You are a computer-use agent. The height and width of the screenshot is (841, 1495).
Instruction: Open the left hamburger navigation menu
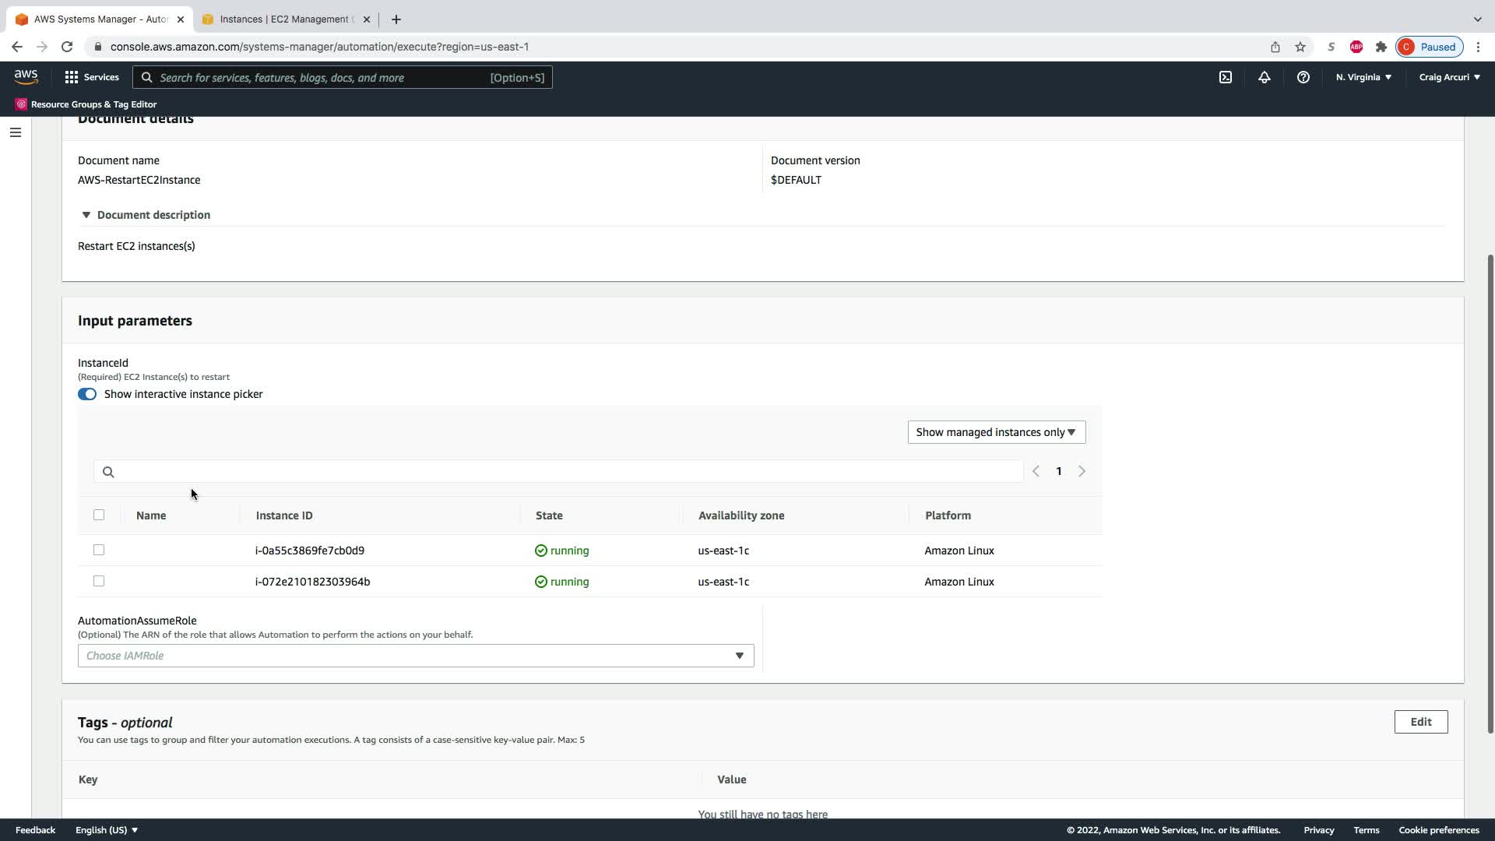(16, 132)
